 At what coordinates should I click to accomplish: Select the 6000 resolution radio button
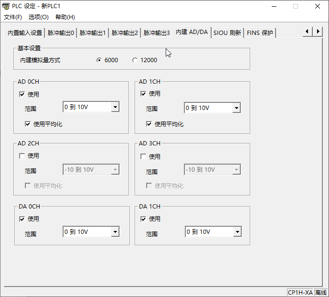click(x=99, y=60)
